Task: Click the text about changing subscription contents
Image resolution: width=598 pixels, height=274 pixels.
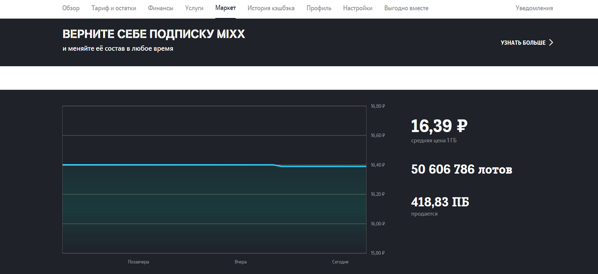Action: (x=118, y=49)
